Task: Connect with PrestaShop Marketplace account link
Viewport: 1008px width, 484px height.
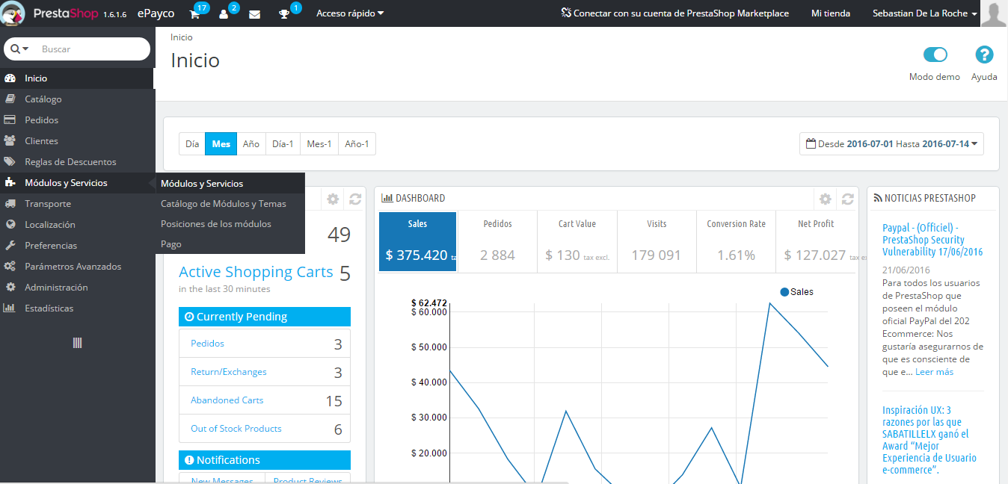Action: (674, 13)
